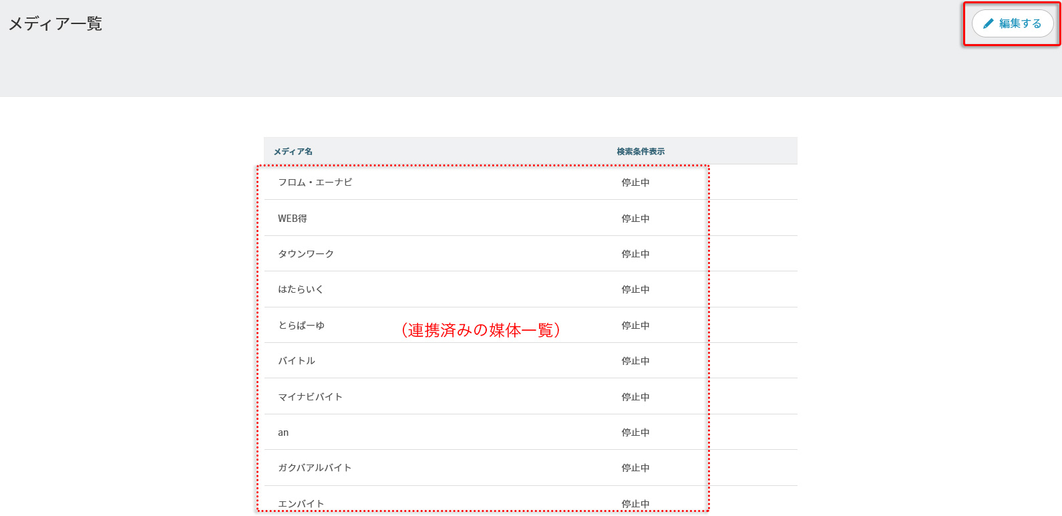The image size is (1062, 516).
Task: Click the pencil icon beside 編集する
Action: click(x=989, y=23)
